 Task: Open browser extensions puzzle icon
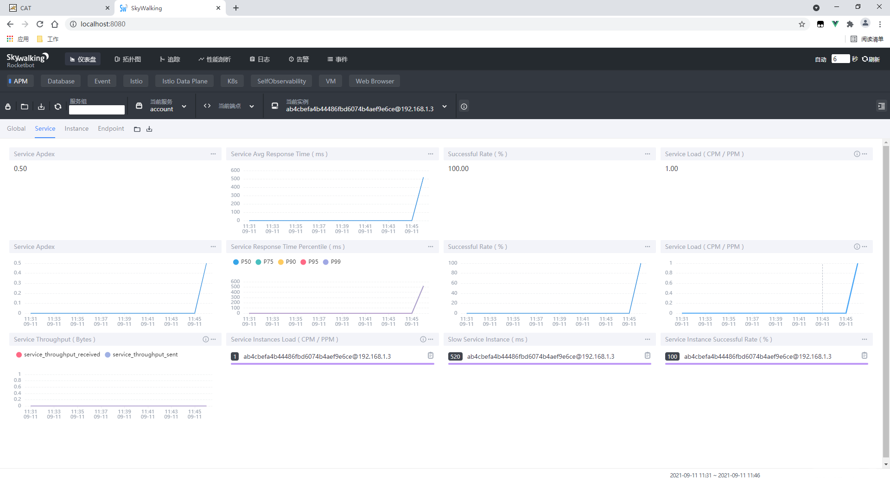(850, 24)
